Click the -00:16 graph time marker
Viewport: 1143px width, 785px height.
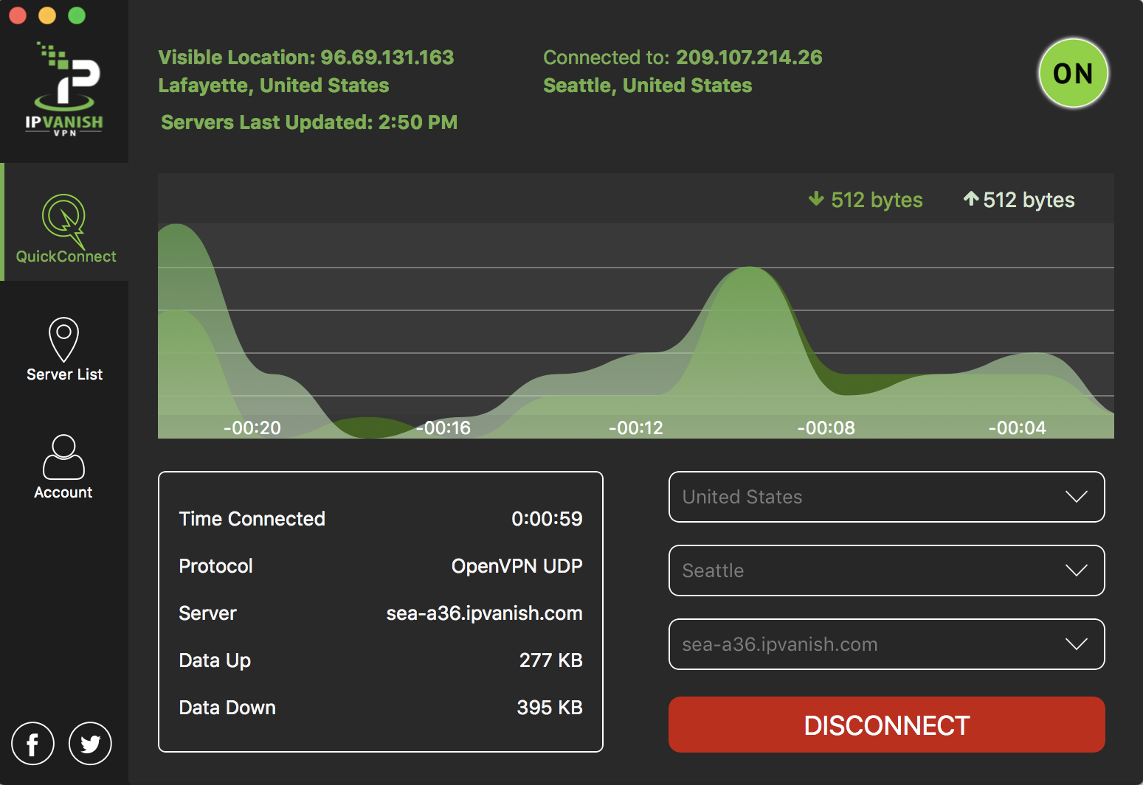(x=443, y=428)
